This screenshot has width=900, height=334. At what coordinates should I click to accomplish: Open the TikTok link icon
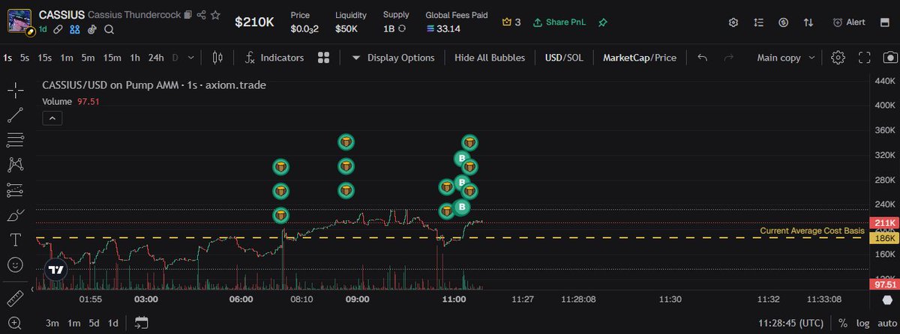(x=92, y=30)
